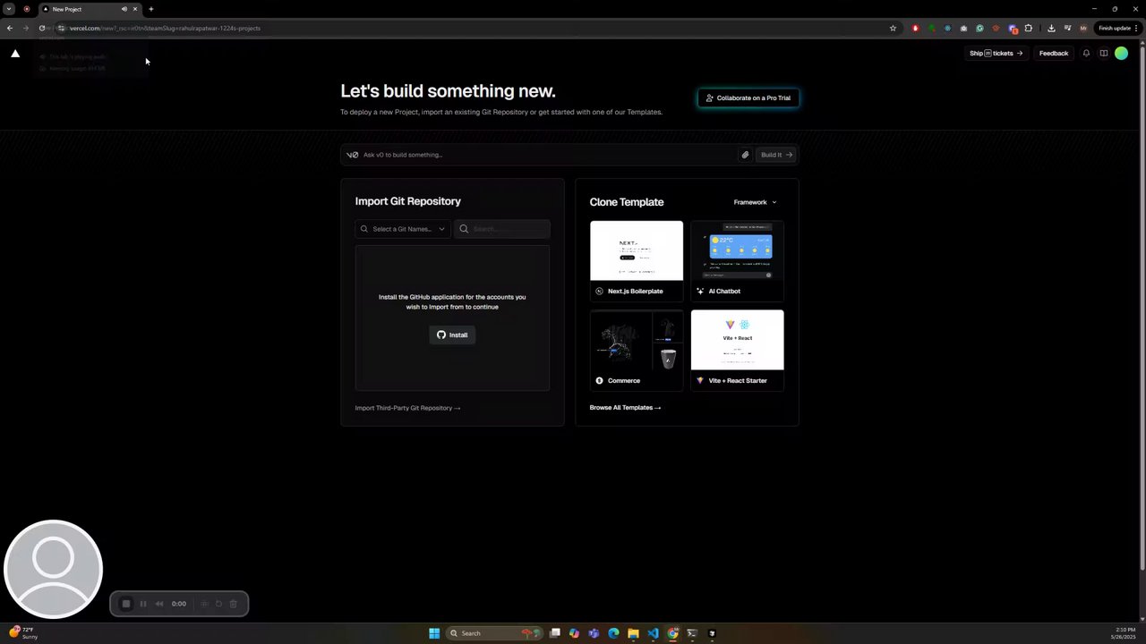Open Microsoft Teams from the taskbar
Viewport: 1146px width, 644px height.
[x=594, y=633]
